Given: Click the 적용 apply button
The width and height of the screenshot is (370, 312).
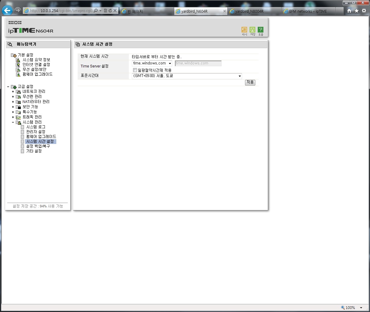Looking at the screenshot, I should [250, 82].
